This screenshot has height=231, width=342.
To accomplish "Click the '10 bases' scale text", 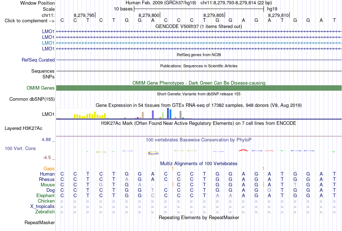I will point(123,9).
